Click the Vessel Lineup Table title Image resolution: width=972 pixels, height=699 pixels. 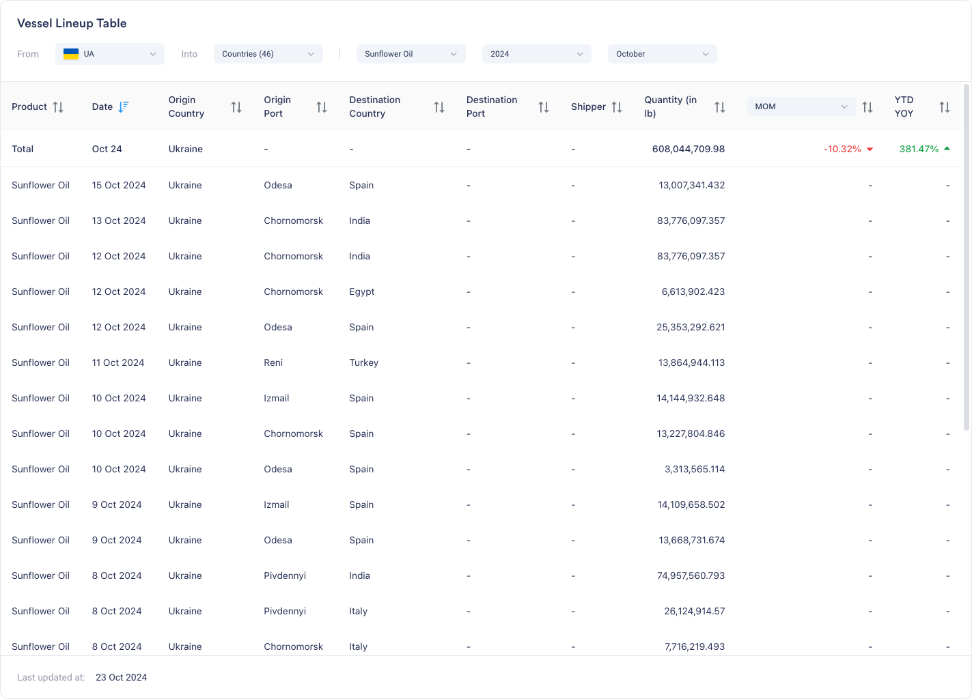coord(72,23)
